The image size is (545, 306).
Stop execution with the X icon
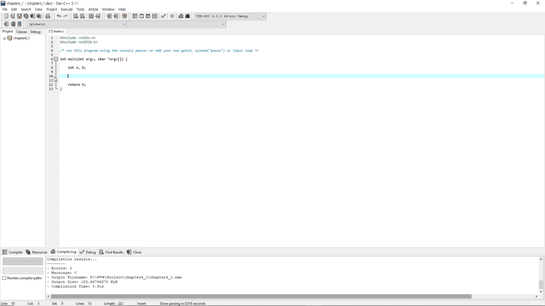pyautogui.click(x=171, y=16)
